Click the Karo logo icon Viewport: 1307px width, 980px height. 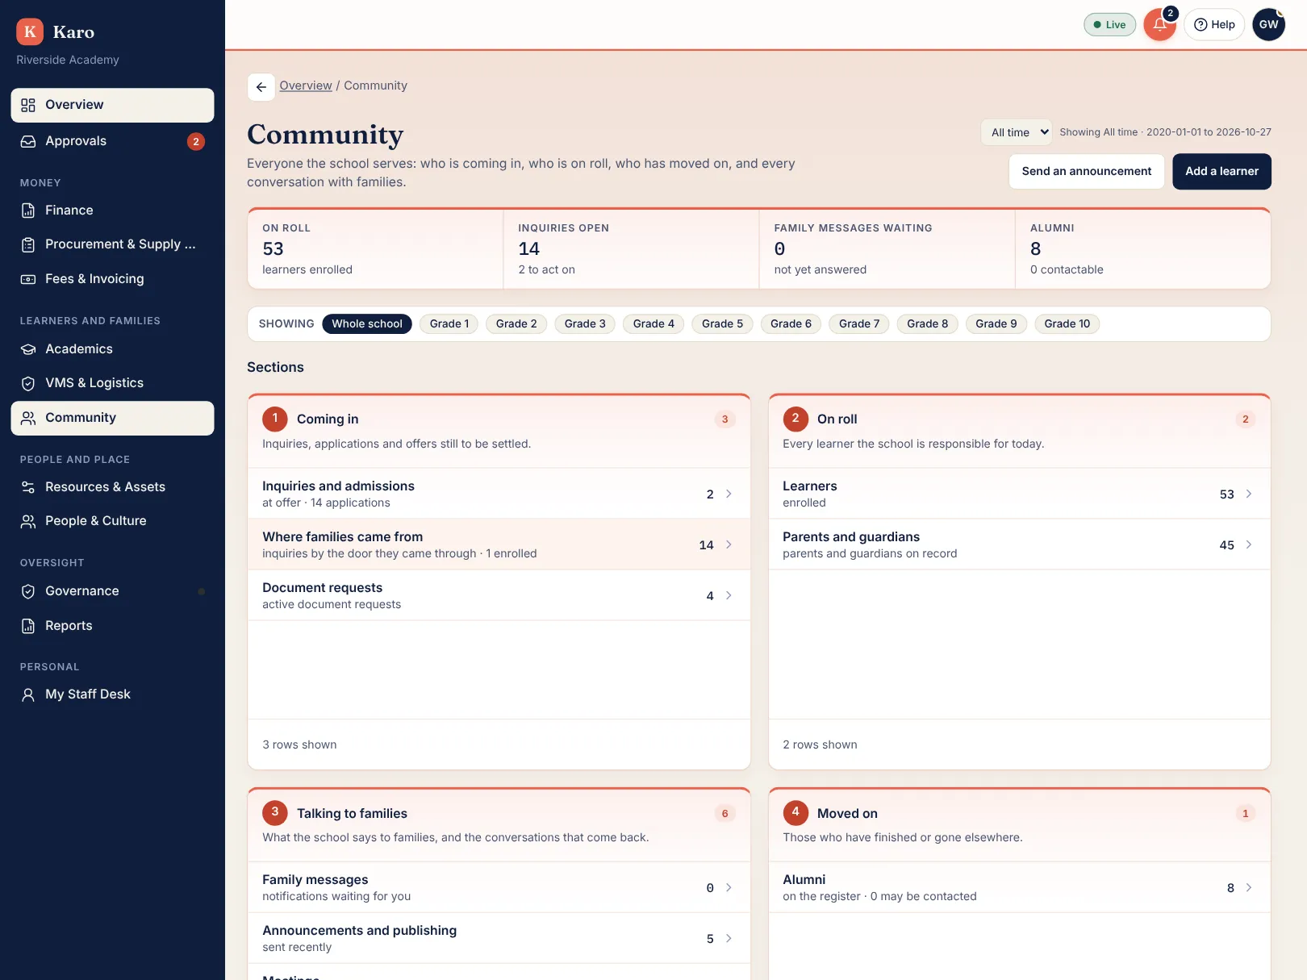[30, 31]
